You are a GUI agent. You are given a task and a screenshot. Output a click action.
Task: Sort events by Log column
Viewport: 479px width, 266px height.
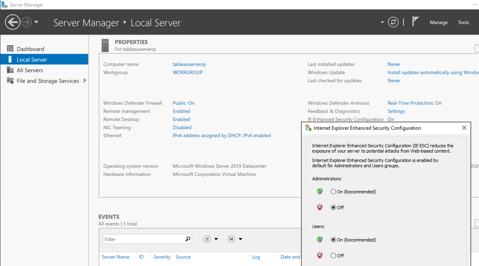click(256, 257)
